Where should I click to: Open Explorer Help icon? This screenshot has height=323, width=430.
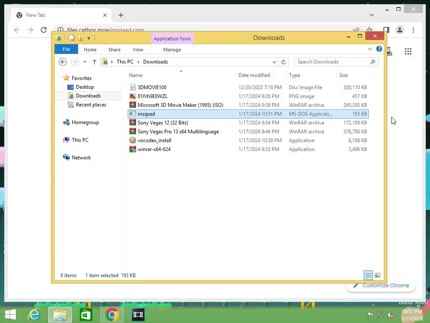(x=379, y=49)
